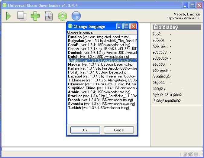Viewport: 204px width, 158px height.
Task: Select Czech by JIRKAS & jaCUBE
Action: 102,49
